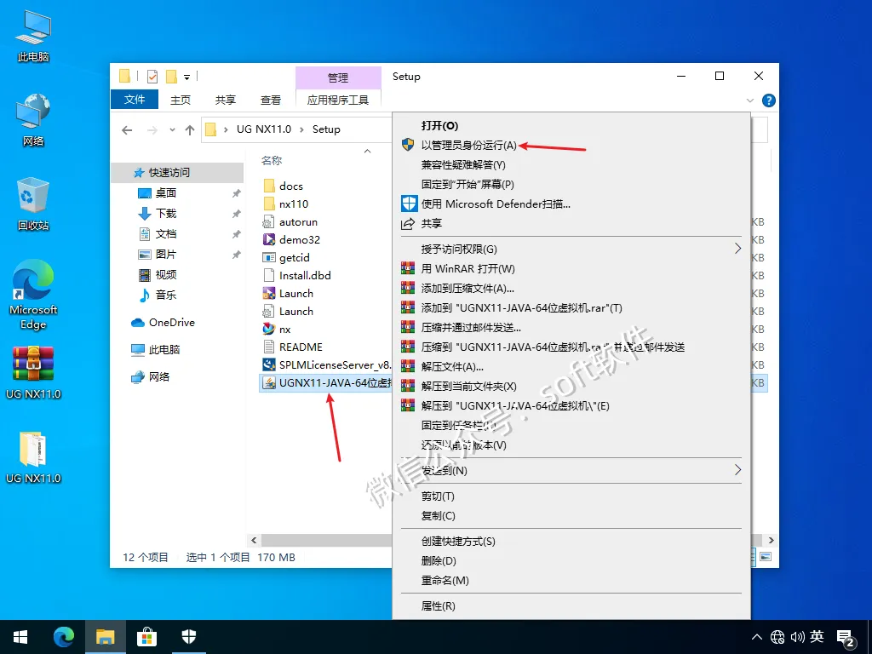The width and height of the screenshot is (872, 654).
Task: Switch to the 共享 ribbon tab
Action: pyautogui.click(x=225, y=100)
